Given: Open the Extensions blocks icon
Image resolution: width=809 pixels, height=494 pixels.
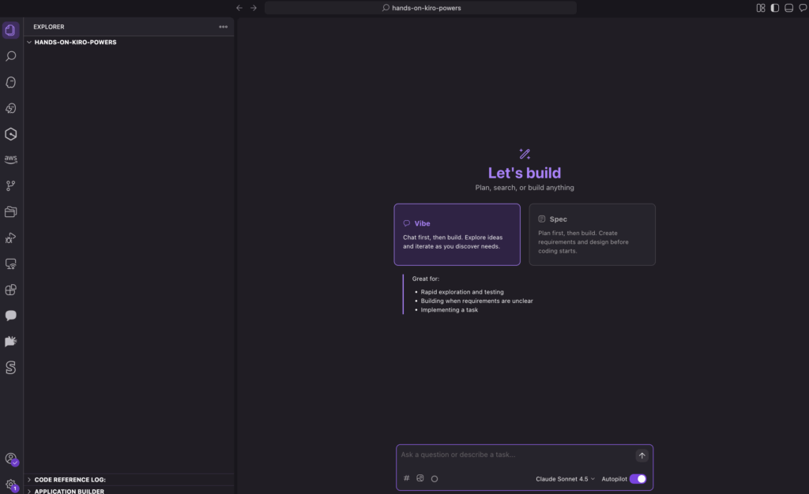Looking at the screenshot, I should [x=11, y=290].
